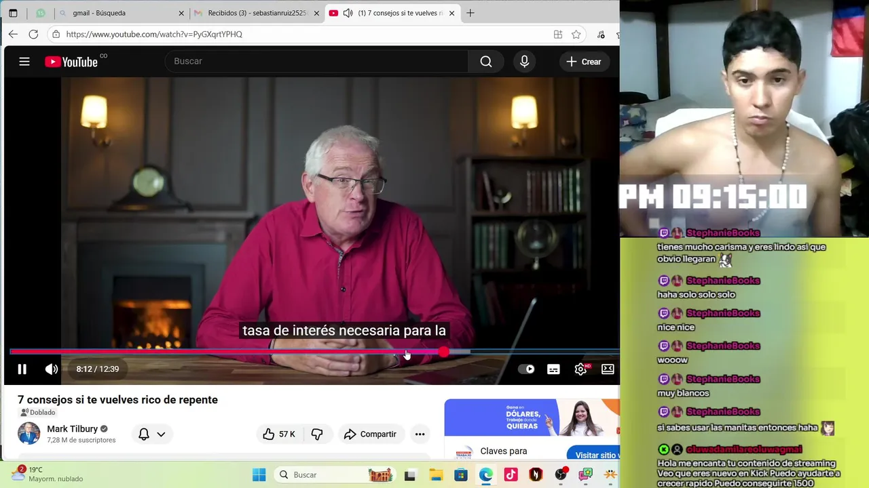Click the wooow chat message
This screenshot has width=869, height=488.
pyautogui.click(x=673, y=360)
